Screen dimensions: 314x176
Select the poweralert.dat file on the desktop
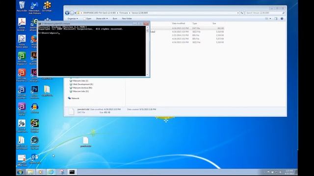coord(86,142)
